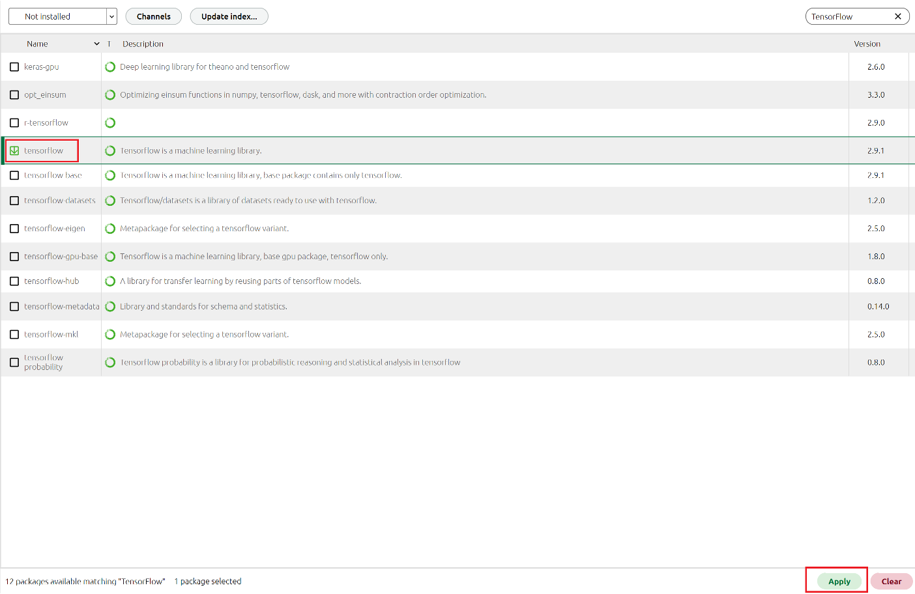Image resolution: width=915 pixels, height=594 pixels.
Task: Tick the tensorflow-mkl package checkbox
Action: pos(14,335)
